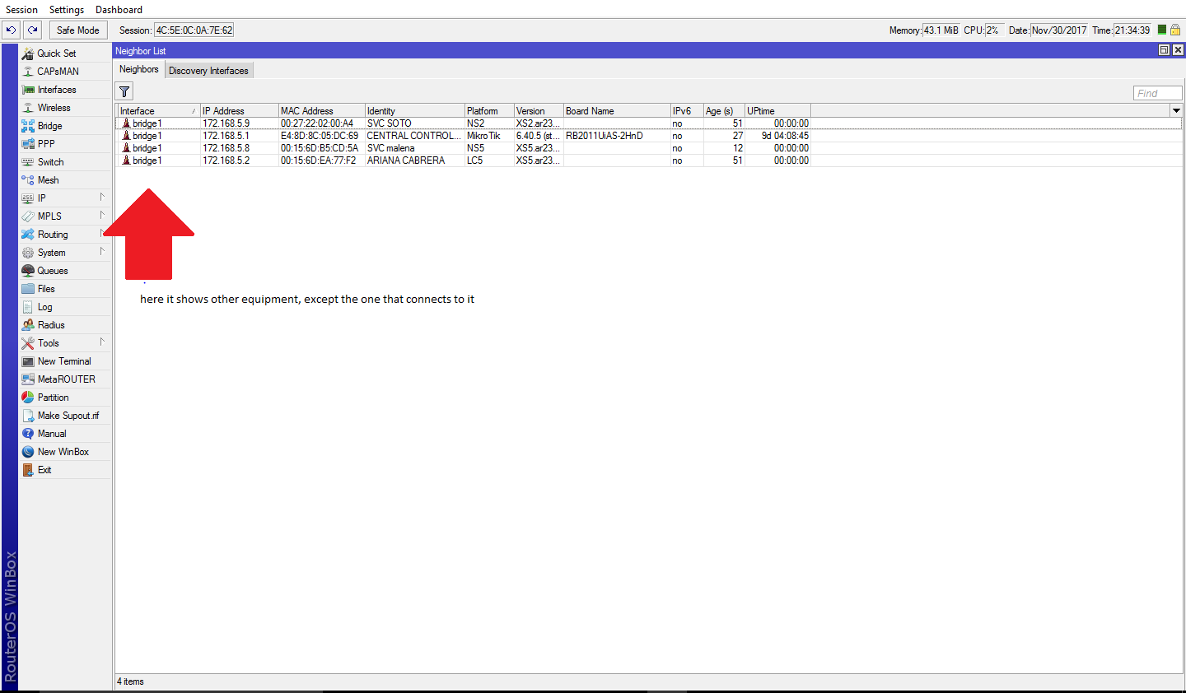Screen dimensions: 1186x693
Task: Open the column selector dropdown arrow
Action: tap(1176, 110)
